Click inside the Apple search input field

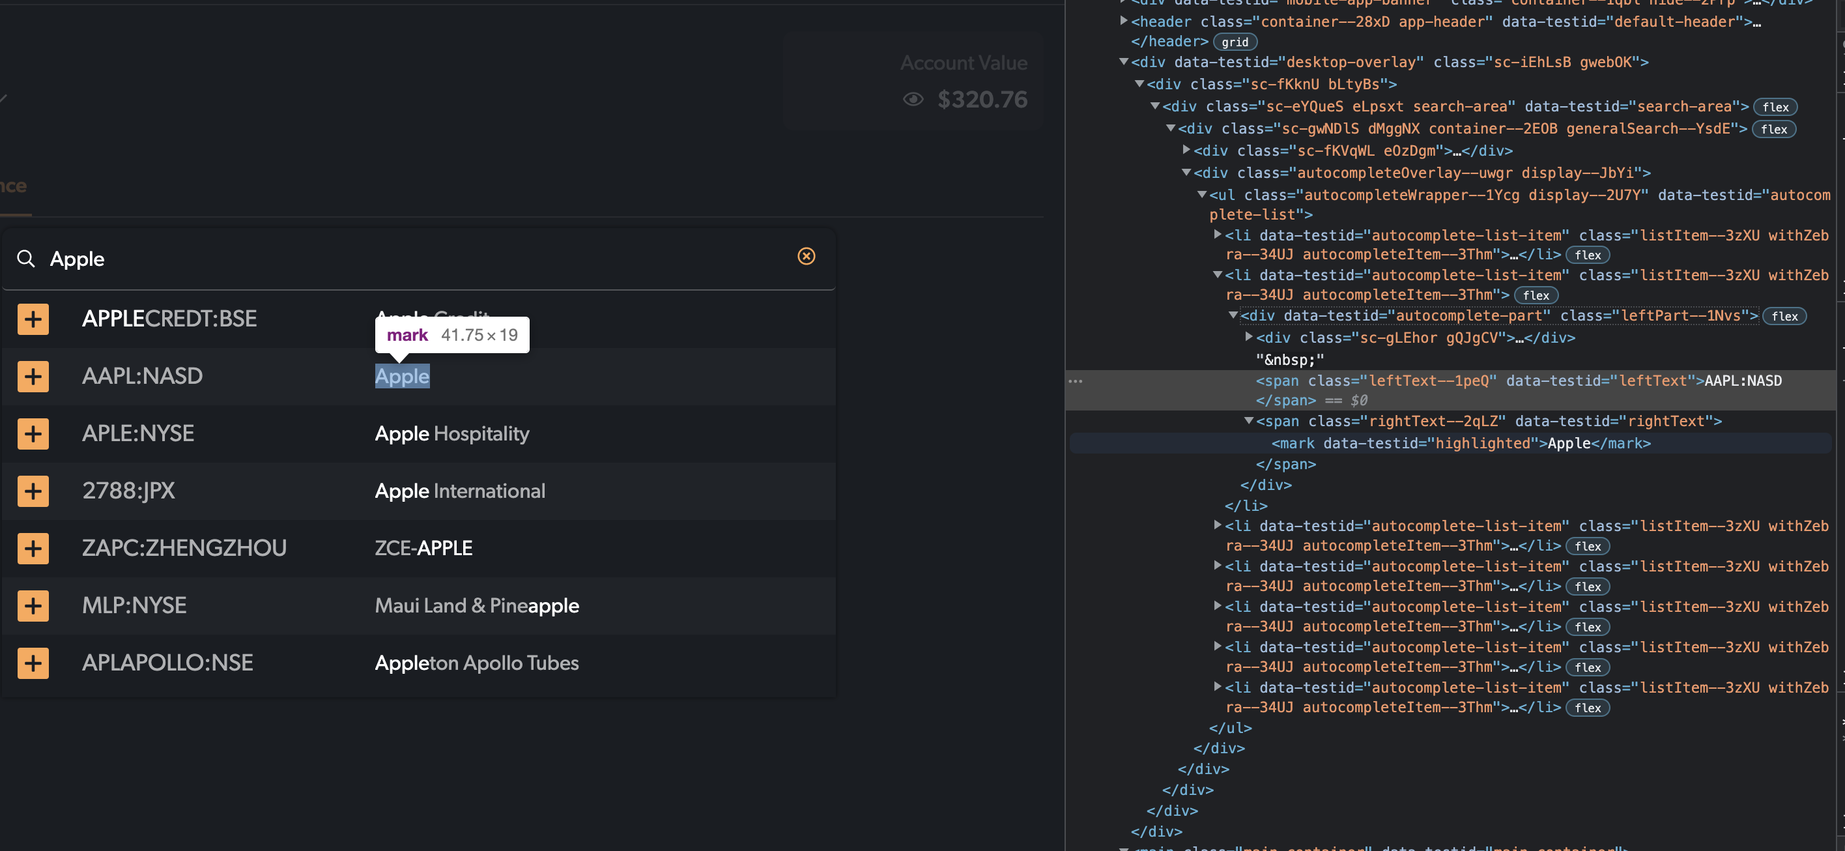click(287, 259)
